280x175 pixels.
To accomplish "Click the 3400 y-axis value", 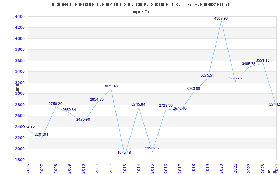I will coord(20,72).
